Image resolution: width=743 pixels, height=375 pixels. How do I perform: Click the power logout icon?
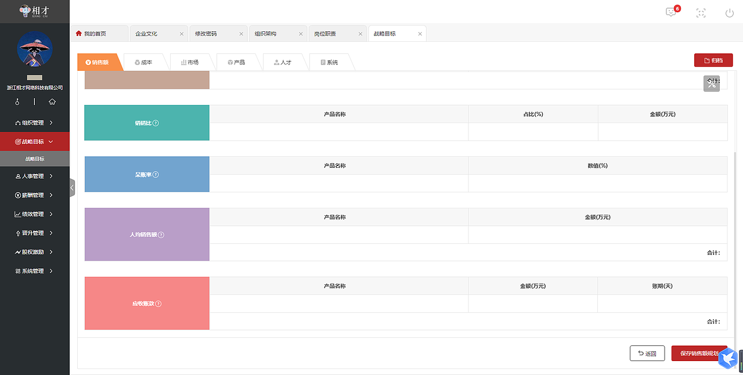point(730,13)
